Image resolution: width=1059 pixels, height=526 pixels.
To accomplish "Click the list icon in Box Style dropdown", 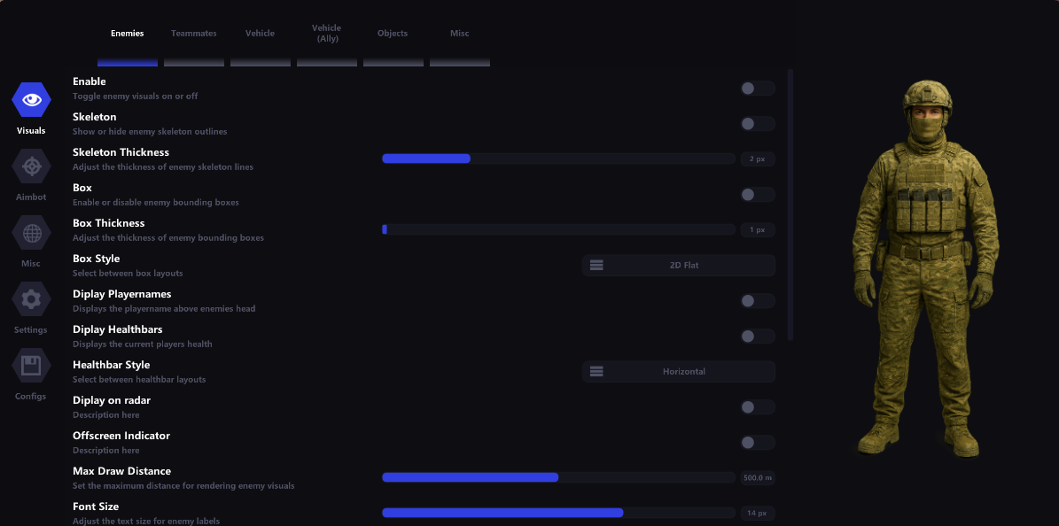I will pos(596,265).
